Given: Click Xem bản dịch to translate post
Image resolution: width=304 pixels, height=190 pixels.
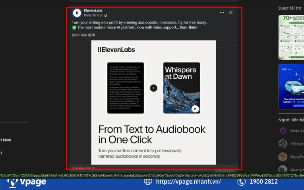Looking at the screenshot, I should click(83, 35).
